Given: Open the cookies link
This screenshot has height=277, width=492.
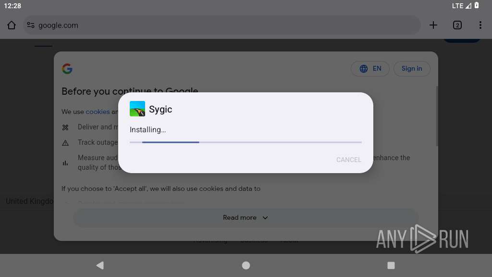Looking at the screenshot, I should pos(98,112).
